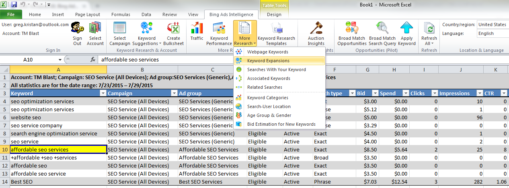
Task: Open Keyword Research Templates
Action: point(276,33)
